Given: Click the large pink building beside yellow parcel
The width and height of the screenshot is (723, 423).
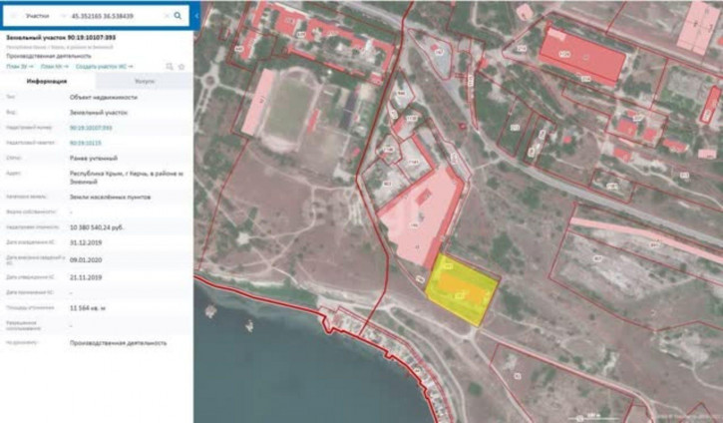Looking at the screenshot, I should 422,216.
